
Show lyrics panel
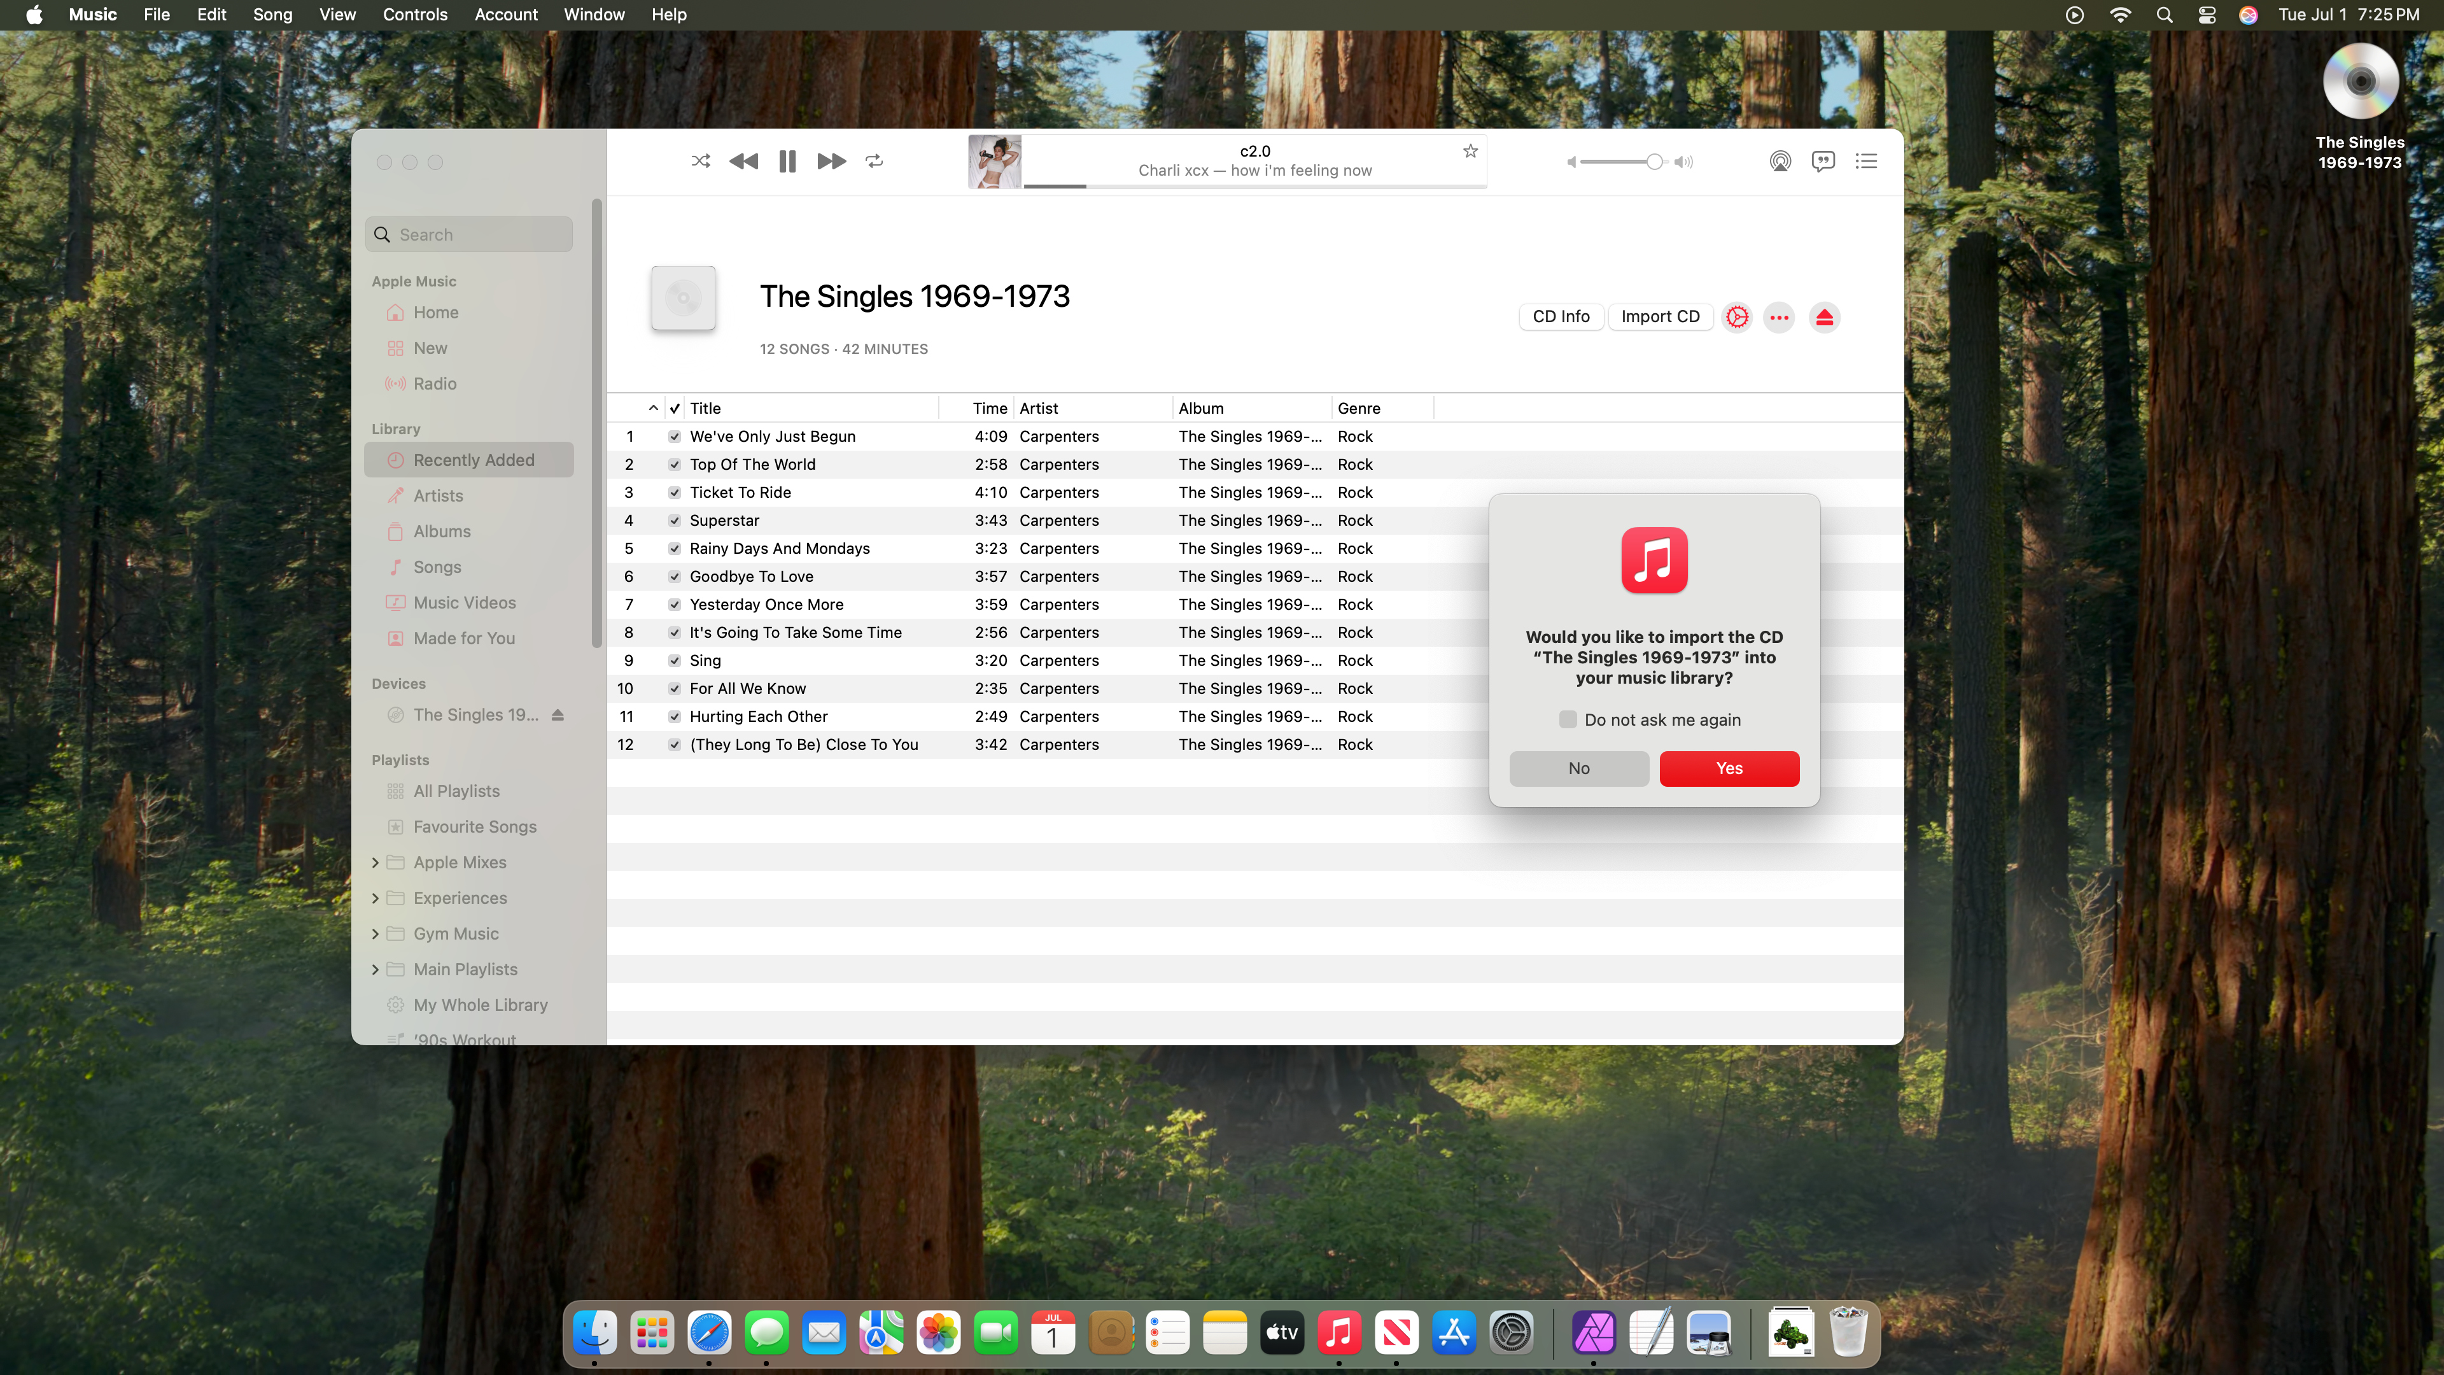[1823, 161]
